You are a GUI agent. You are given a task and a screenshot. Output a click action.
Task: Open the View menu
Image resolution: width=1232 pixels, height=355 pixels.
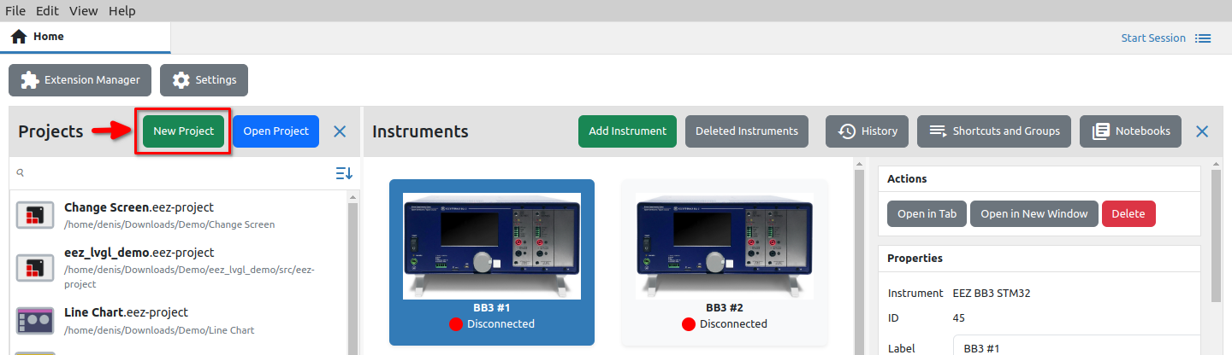(83, 11)
